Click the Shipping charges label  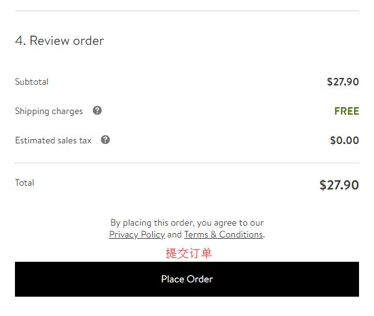coord(49,112)
